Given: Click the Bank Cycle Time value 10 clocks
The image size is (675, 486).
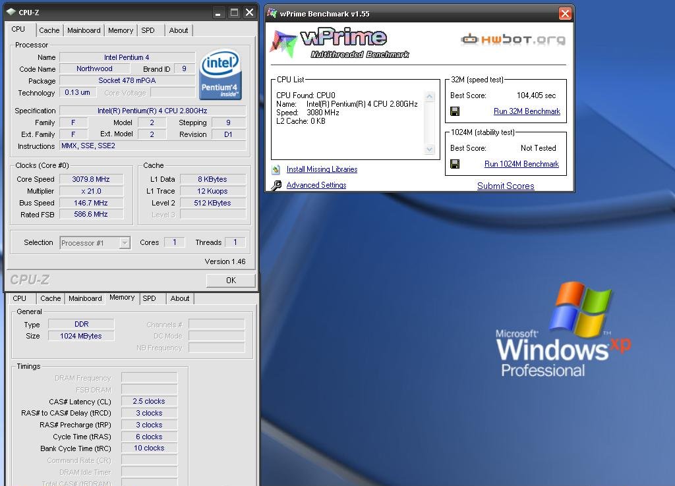Looking at the screenshot, I should click(149, 448).
